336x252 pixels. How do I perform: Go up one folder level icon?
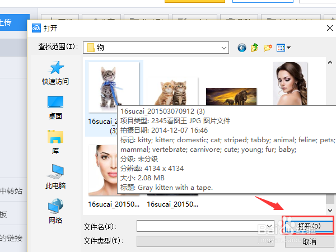pos(255,48)
